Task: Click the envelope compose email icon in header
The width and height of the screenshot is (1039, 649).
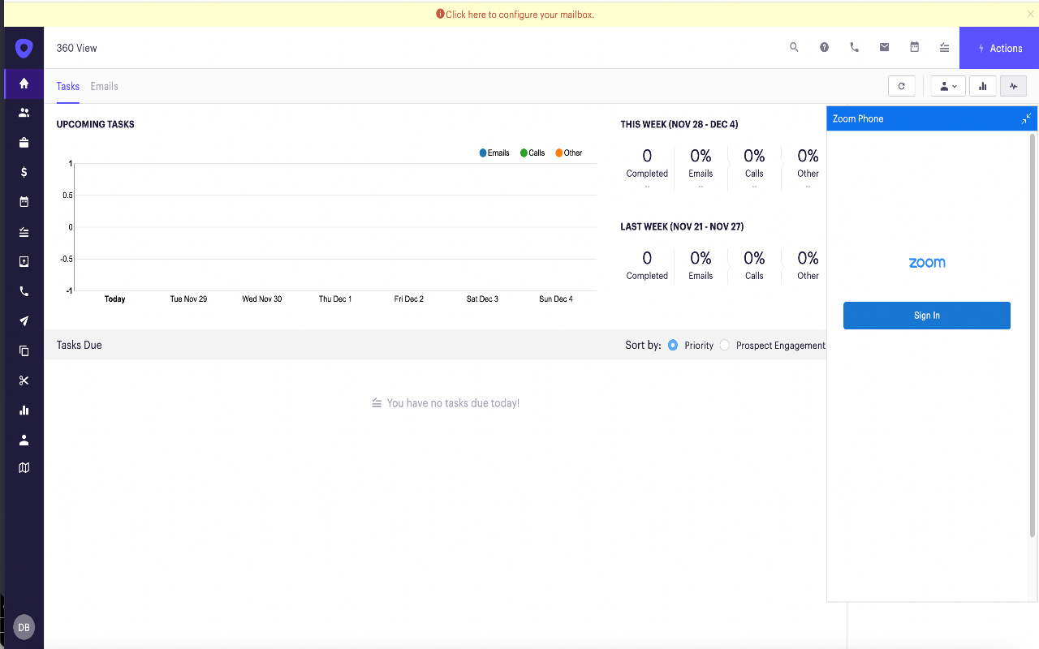Action: click(x=884, y=48)
